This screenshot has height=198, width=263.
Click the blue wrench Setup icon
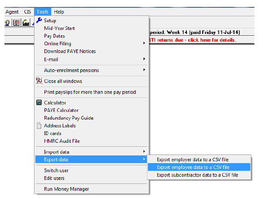(x=39, y=20)
